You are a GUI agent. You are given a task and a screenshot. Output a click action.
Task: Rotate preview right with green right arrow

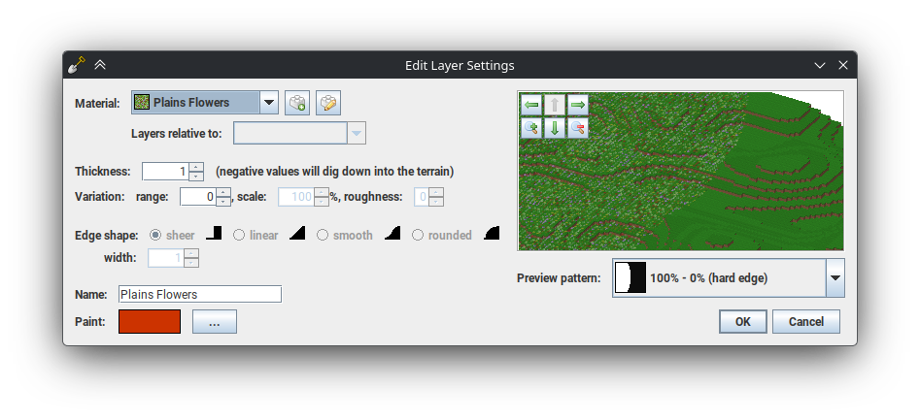pos(577,105)
